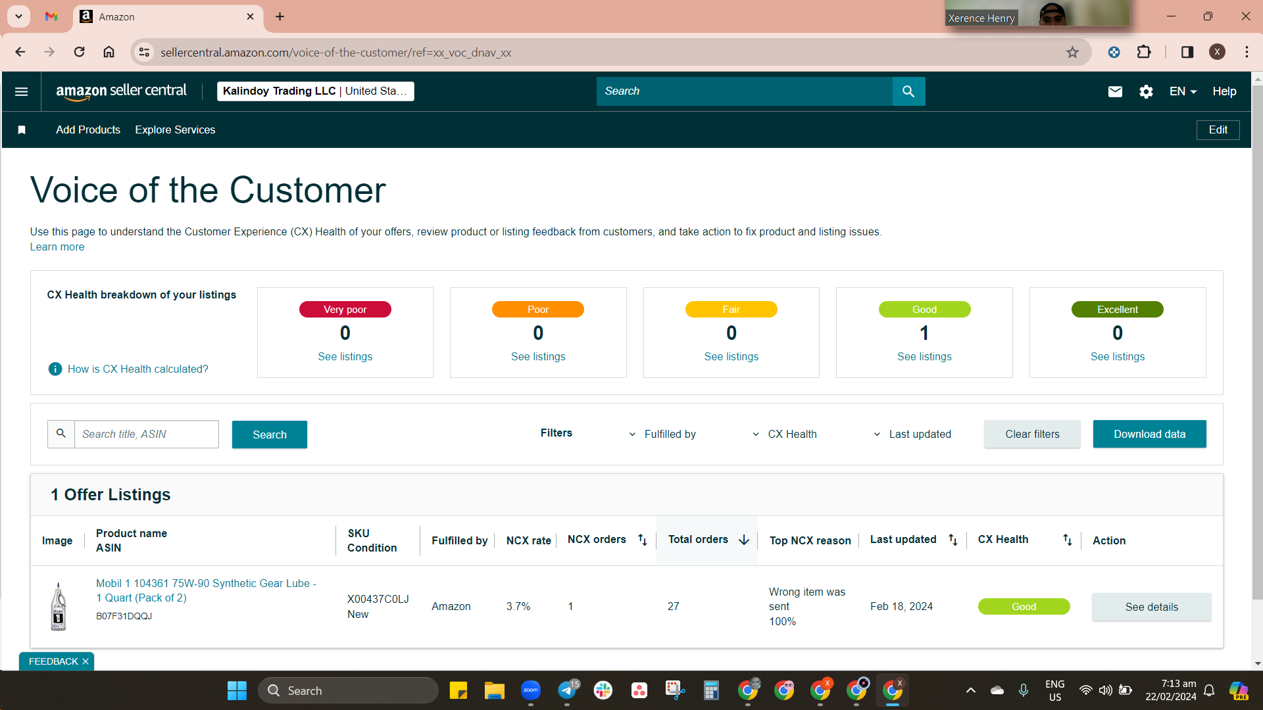Open the Seller Central hamburger menu
Image resolution: width=1263 pixels, height=710 pixels.
tap(21, 91)
